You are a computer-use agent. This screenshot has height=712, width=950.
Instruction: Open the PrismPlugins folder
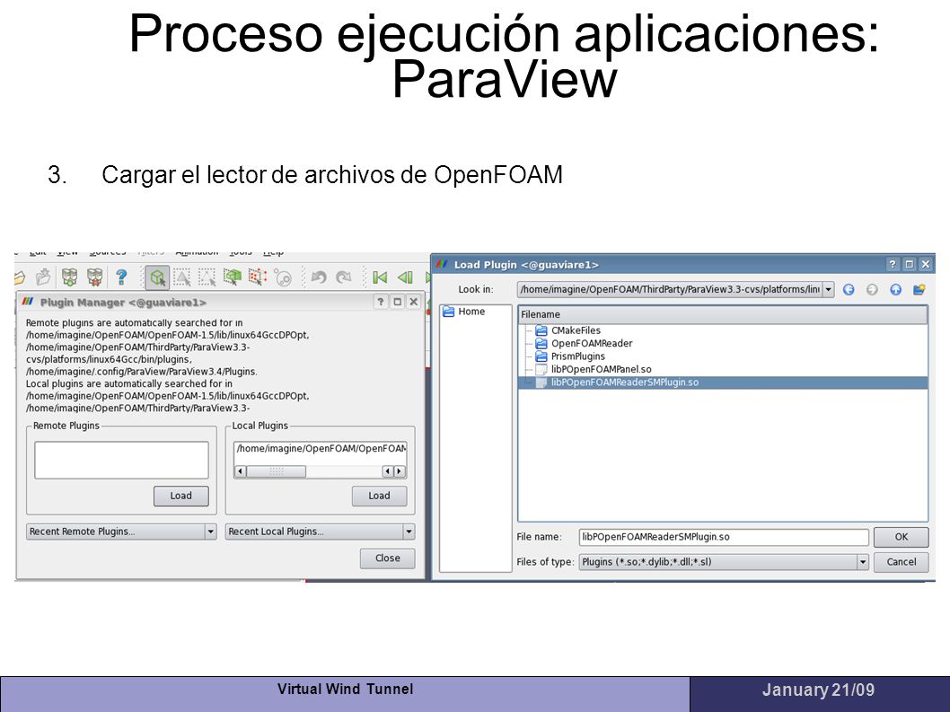coord(571,356)
